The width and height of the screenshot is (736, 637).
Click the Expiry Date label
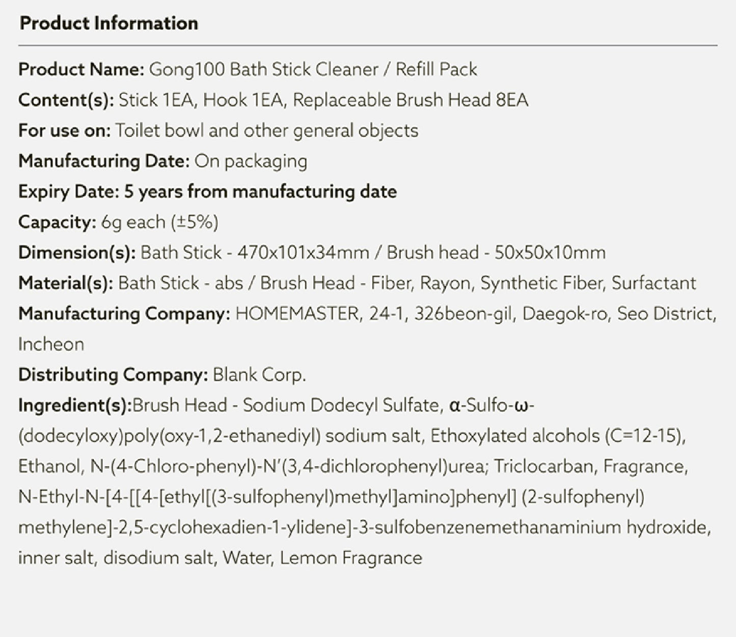click(69, 192)
